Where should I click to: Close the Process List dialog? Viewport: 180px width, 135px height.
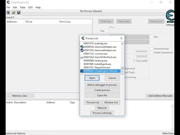pyautogui.click(x=121, y=38)
